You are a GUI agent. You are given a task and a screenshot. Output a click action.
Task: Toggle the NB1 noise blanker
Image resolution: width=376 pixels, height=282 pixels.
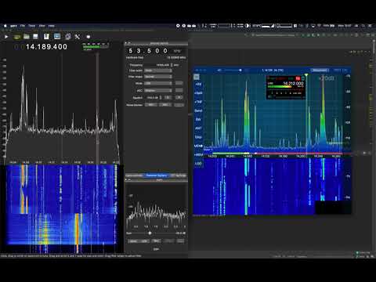pyautogui.click(x=151, y=105)
